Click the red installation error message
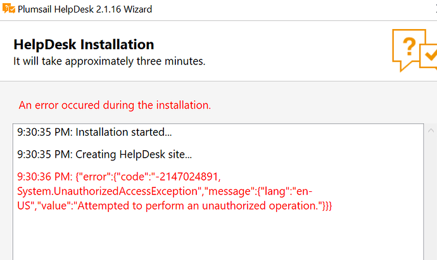The width and height of the screenshot is (437, 260). pyautogui.click(x=115, y=105)
